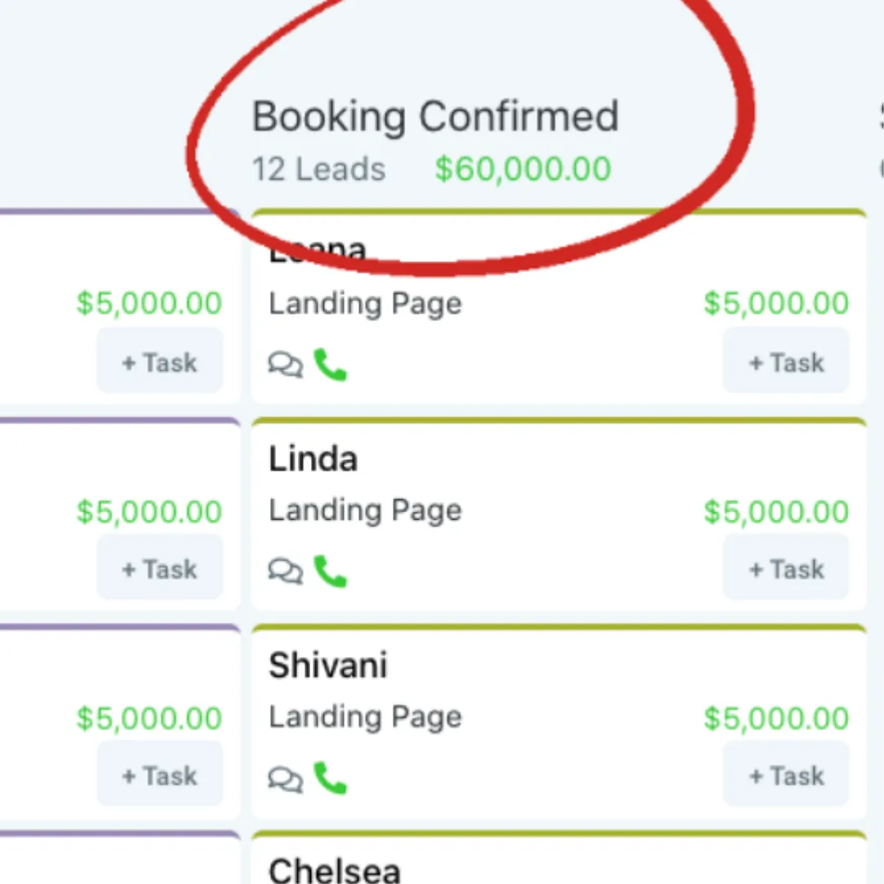Click the $5,000.00 value on Shivani's card
The image size is (884, 884).
(776, 719)
